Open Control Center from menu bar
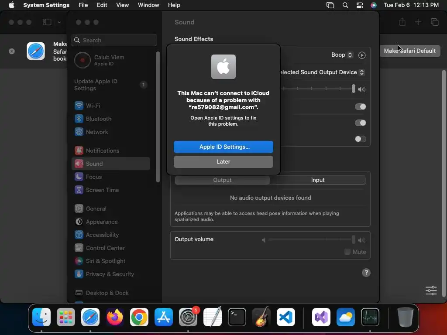 [360, 5]
